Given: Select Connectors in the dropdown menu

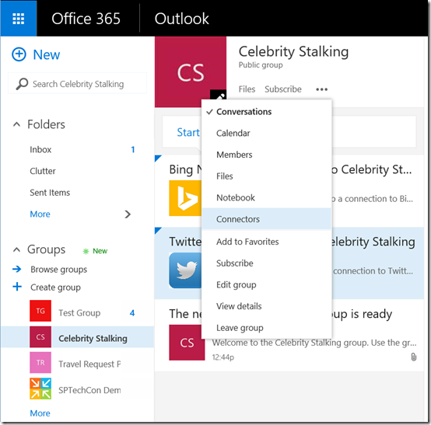Looking at the screenshot, I should pos(266,219).
